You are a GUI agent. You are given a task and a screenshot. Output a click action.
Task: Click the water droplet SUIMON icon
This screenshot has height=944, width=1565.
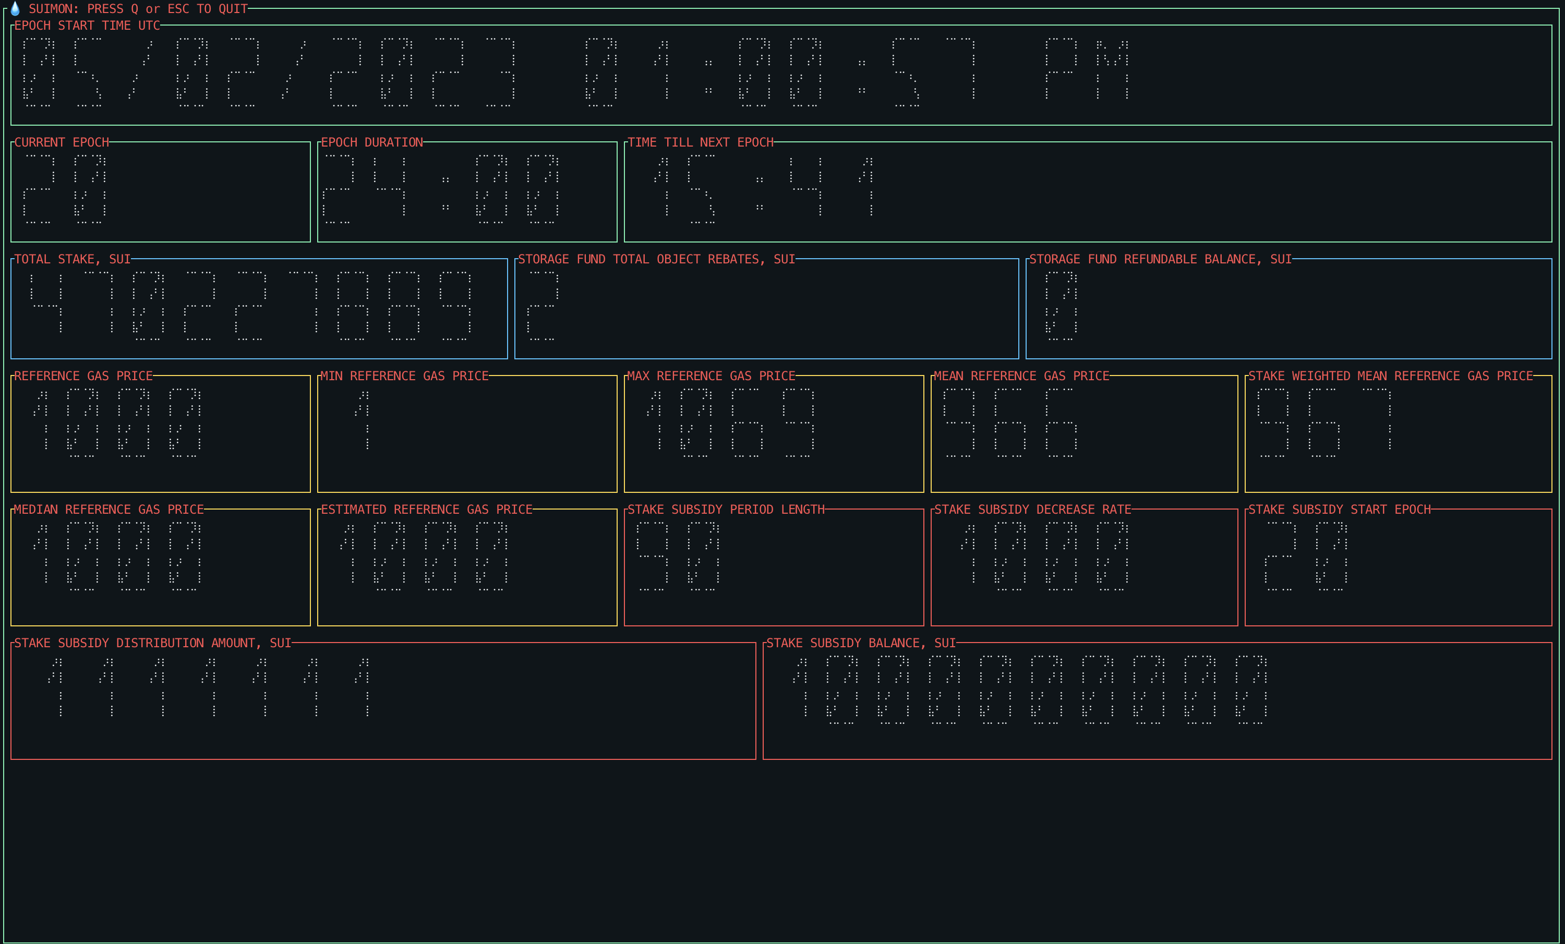15,8
